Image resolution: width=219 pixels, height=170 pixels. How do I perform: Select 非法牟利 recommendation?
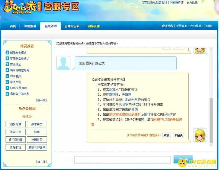coord(16,82)
